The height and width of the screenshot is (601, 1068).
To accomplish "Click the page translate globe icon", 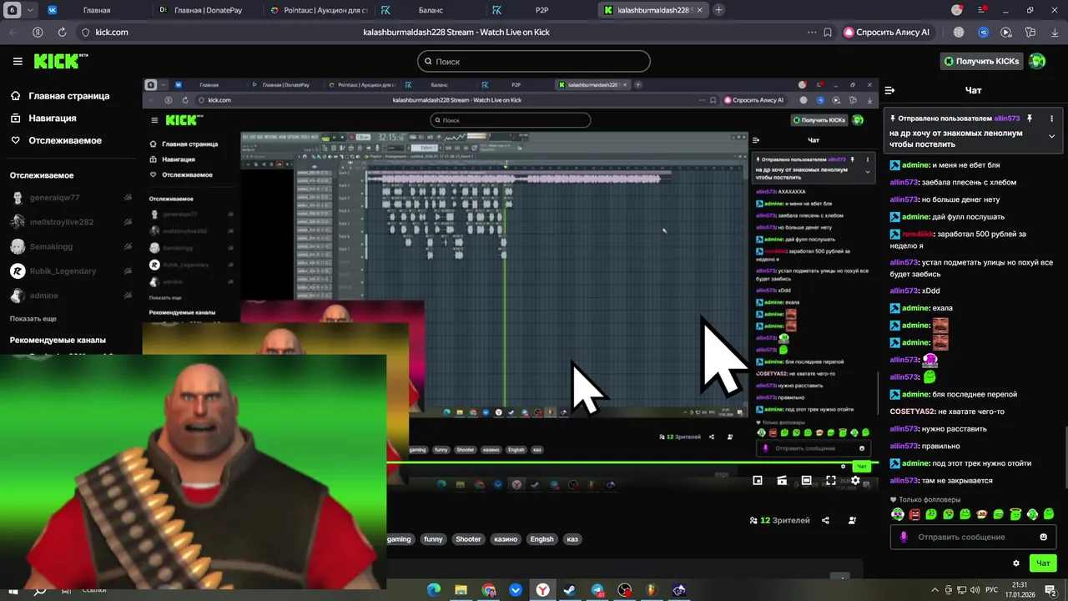I will [959, 32].
